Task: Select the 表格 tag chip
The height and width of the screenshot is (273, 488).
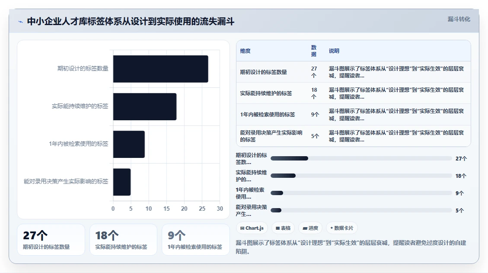Action: [x=283, y=228]
